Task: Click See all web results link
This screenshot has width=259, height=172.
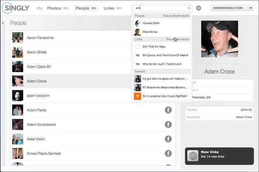Action: click(x=178, y=39)
